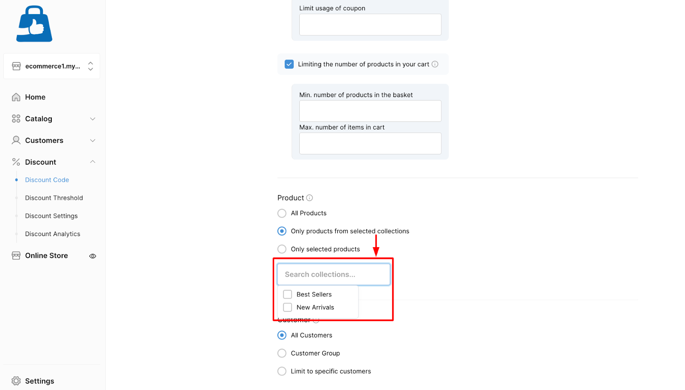Click info icon beside cart limit label
Screen dimensions: 685x390
(x=435, y=64)
